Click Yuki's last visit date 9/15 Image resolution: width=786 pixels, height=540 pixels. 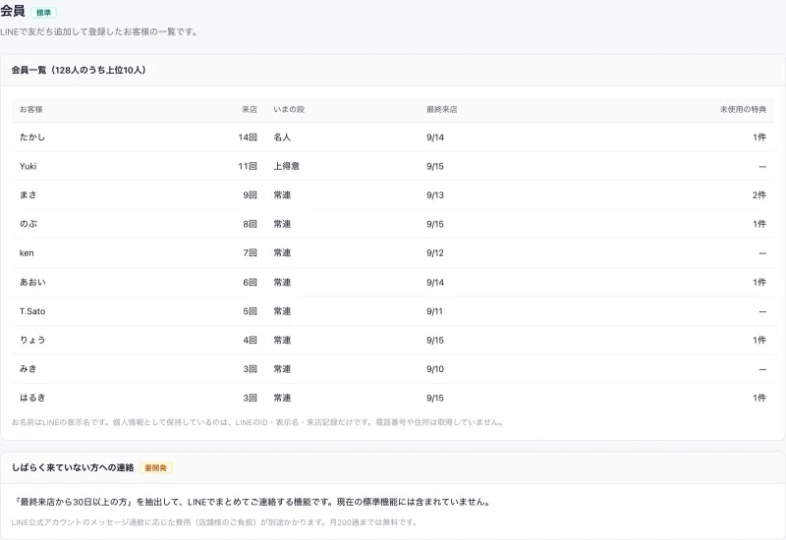click(435, 166)
